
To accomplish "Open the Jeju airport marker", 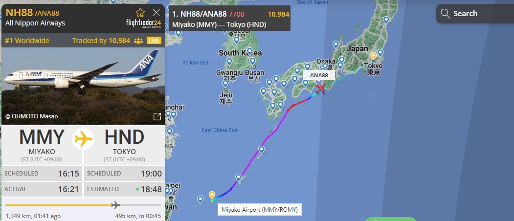I will click(x=225, y=84).
